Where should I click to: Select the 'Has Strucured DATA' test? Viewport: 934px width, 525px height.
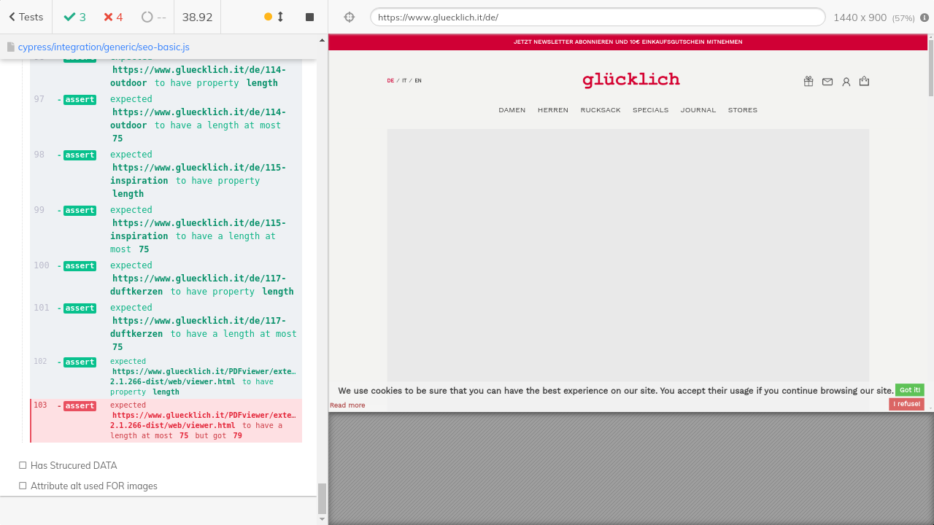74,465
